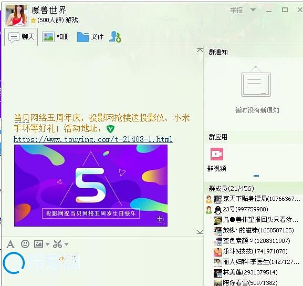
Task: Open the font formatting A icon
Action: 11,244
